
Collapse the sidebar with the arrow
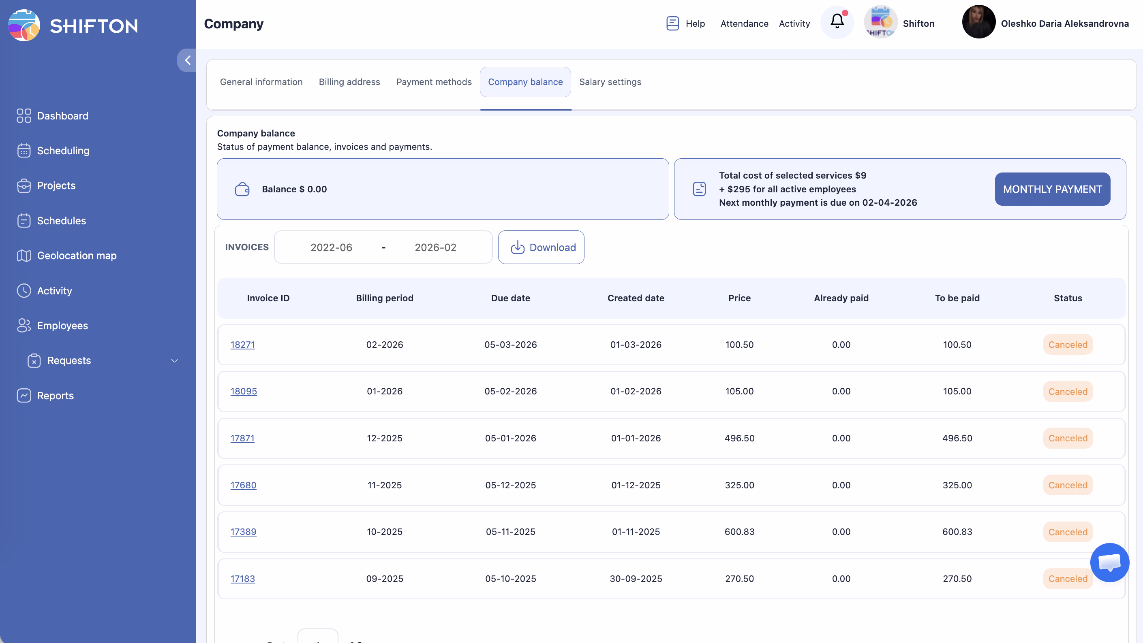click(187, 60)
